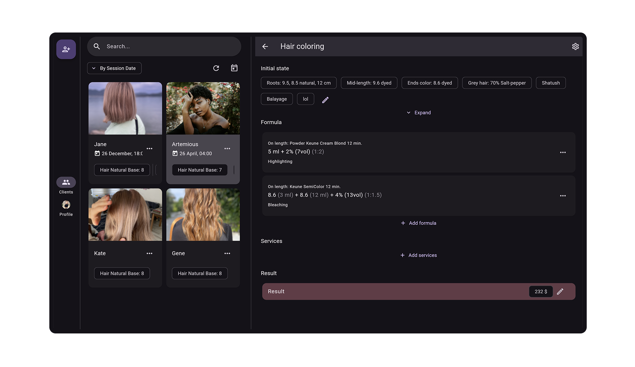Open the By Session Date sort dropdown
Image resolution: width=635 pixels, height=367 pixels.
tap(114, 68)
